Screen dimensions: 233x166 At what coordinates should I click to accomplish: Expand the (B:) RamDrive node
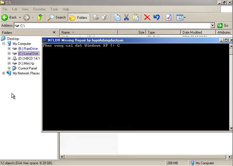coord(9,48)
